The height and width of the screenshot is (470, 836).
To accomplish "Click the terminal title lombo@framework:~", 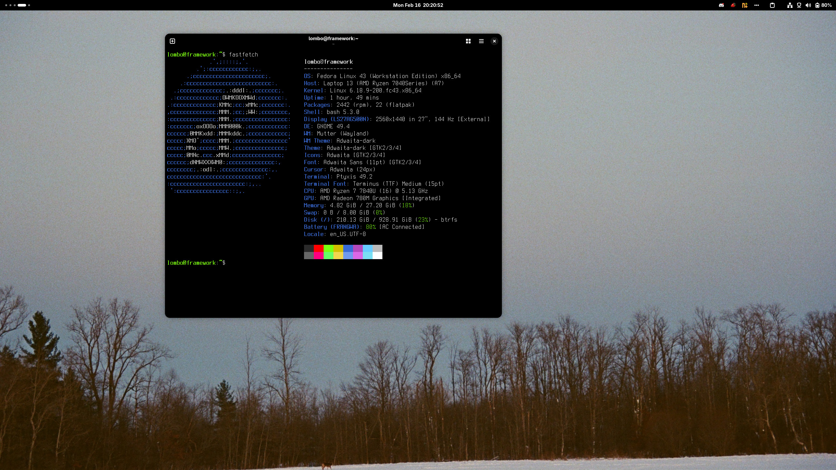I will coord(333,39).
